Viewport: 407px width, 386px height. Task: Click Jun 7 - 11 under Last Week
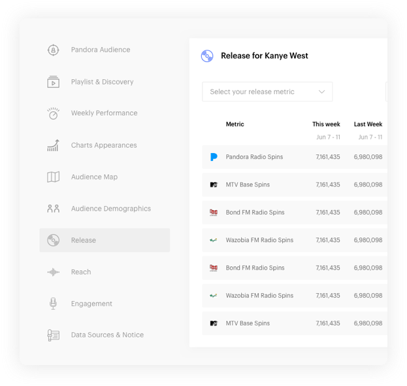pos(370,137)
